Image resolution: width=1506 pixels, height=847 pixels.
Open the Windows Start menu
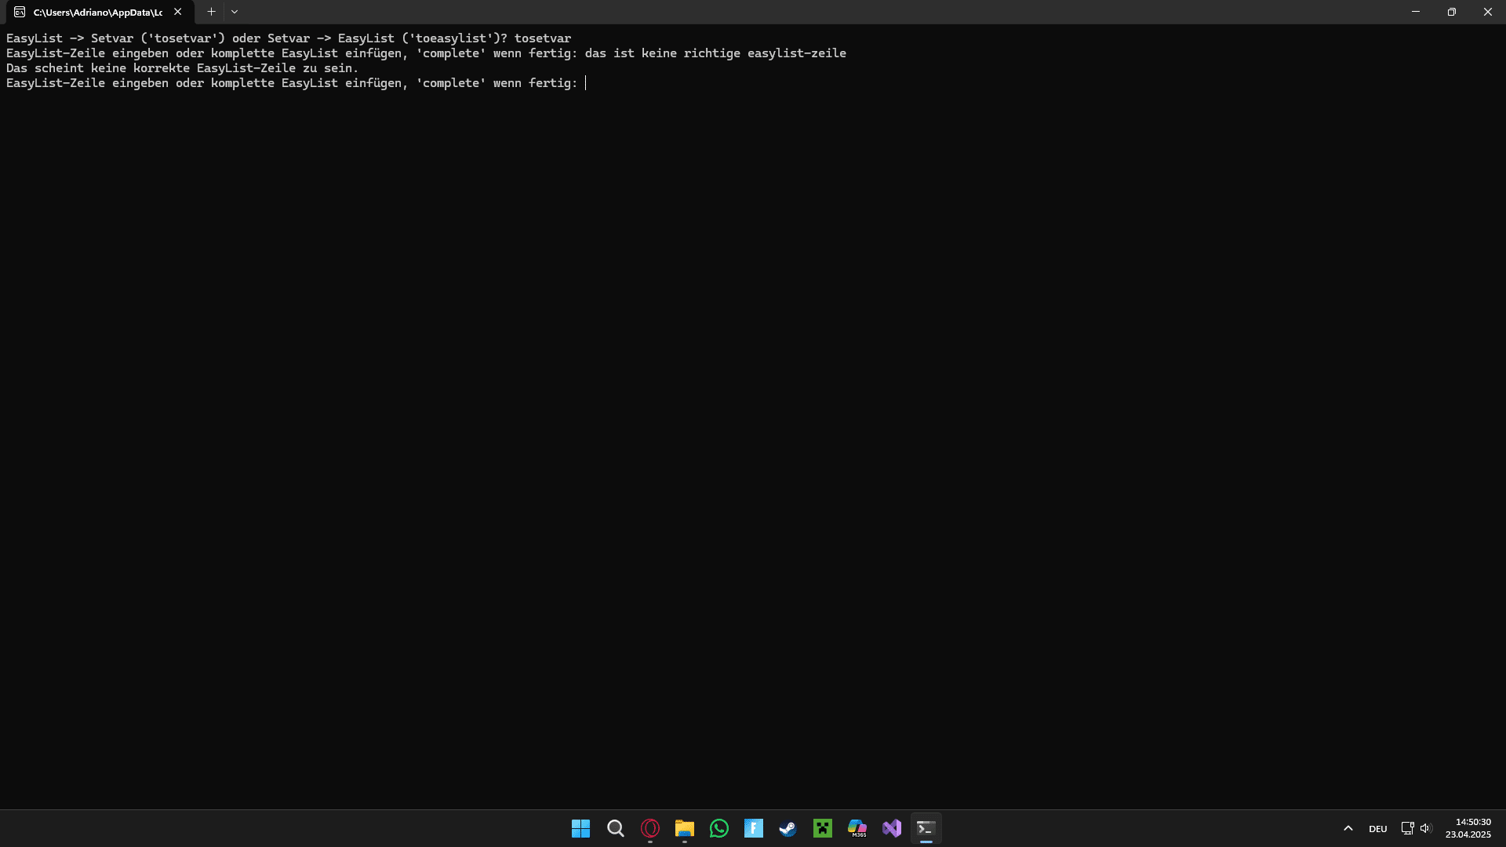coord(580,828)
